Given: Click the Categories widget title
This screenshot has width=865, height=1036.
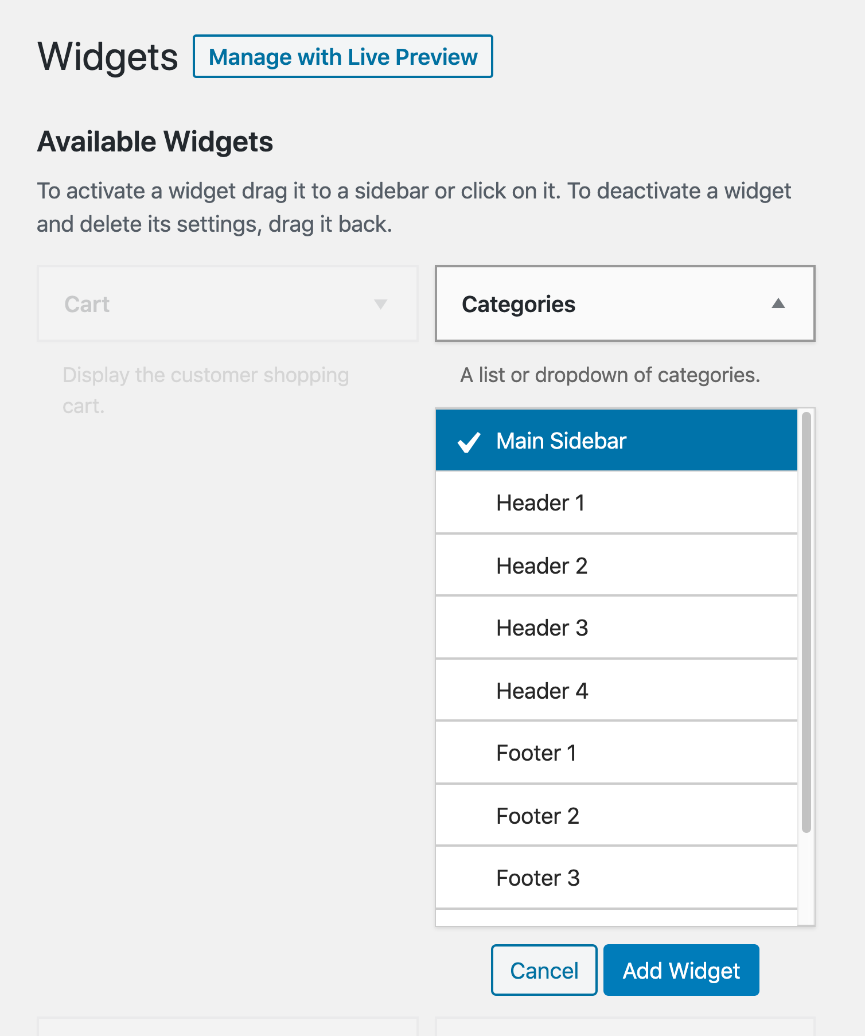Looking at the screenshot, I should click(x=519, y=304).
